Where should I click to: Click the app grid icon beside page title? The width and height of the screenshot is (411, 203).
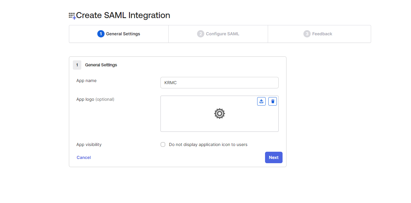[x=72, y=16]
